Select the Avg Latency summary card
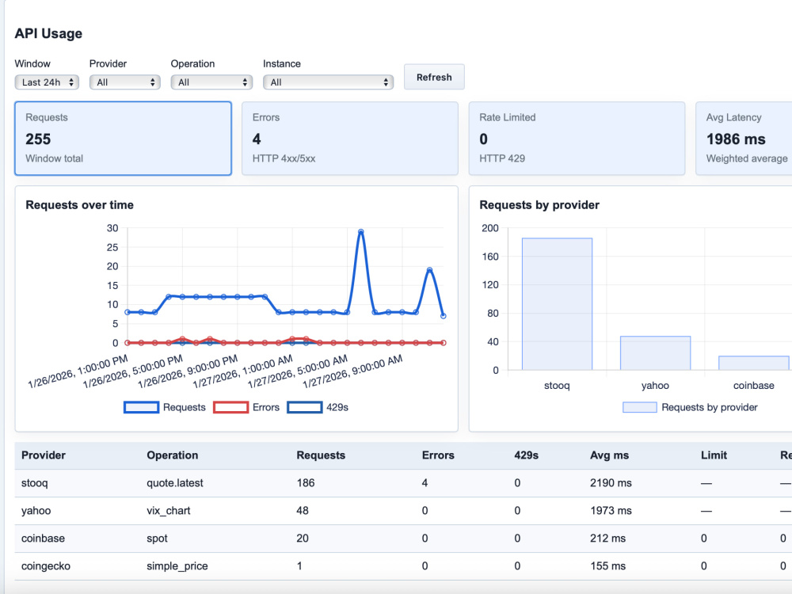 (x=744, y=139)
